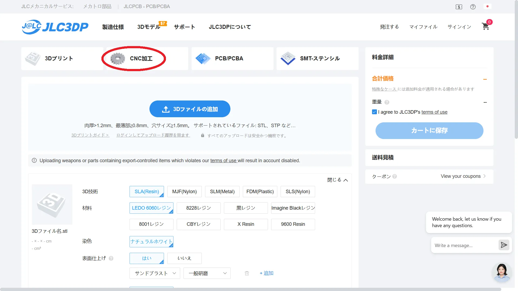Choose black resin material
518x291 pixels.
pyautogui.click(x=246, y=208)
